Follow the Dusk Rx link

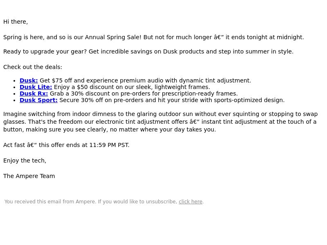pos(34,94)
